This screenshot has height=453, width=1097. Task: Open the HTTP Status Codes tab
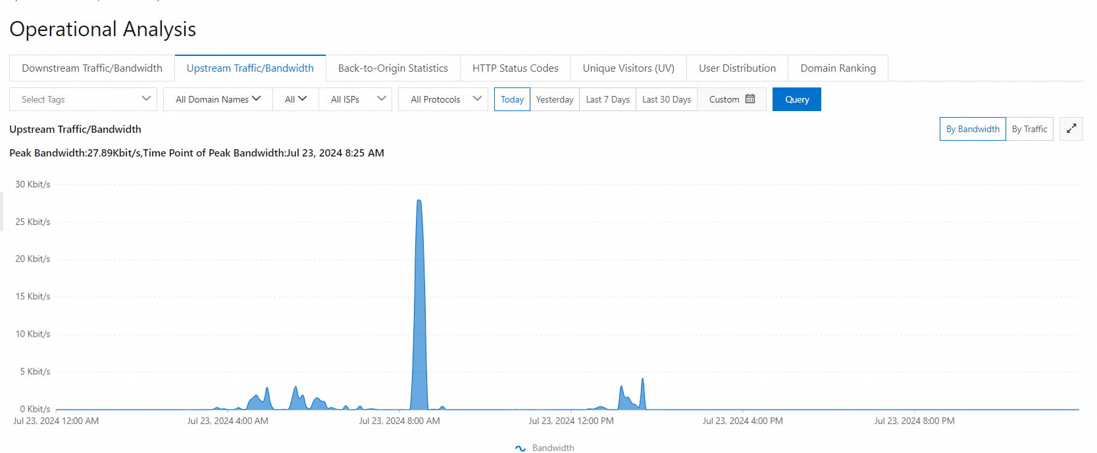(x=515, y=68)
